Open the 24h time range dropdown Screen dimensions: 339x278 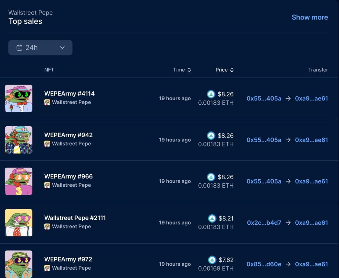[40, 48]
